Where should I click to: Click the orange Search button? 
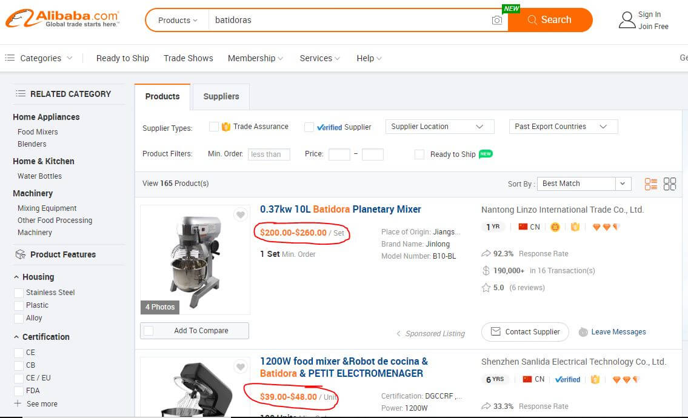(550, 20)
